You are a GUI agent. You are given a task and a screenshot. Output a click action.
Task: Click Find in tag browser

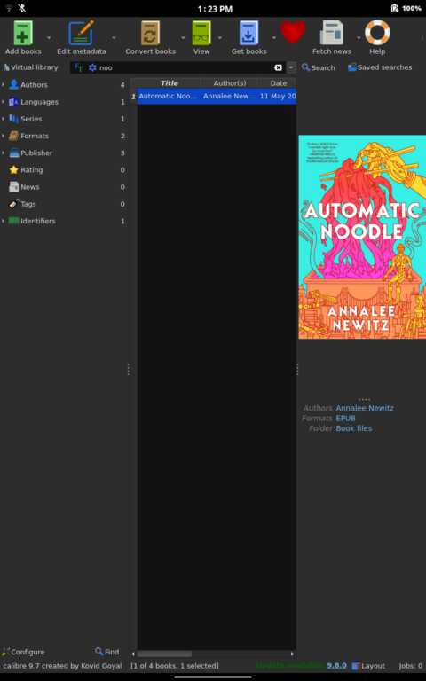(x=106, y=652)
